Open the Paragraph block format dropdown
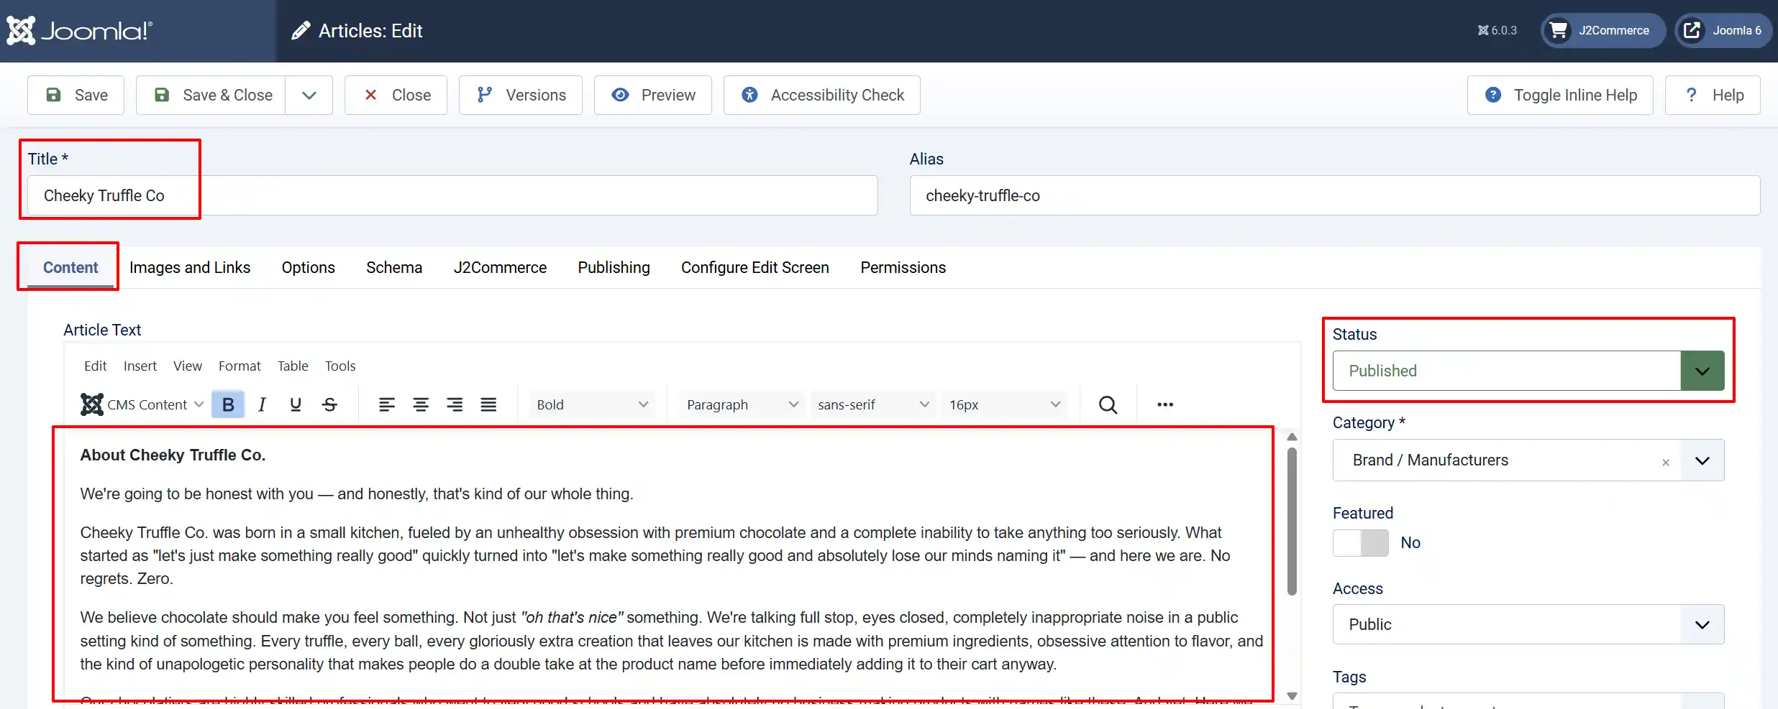1778x709 pixels. pos(742,404)
